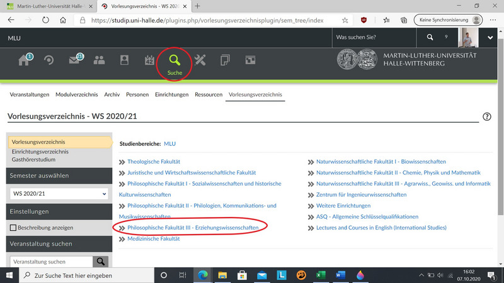Open Word from the taskbar
This screenshot has width=504, height=283.
[340, 275]
